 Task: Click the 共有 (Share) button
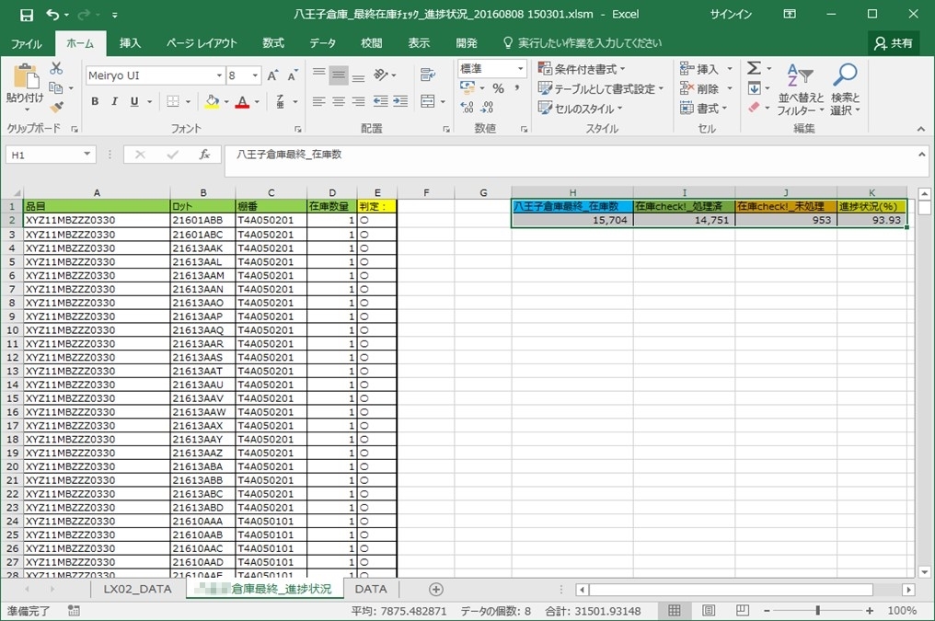point(894,43)
